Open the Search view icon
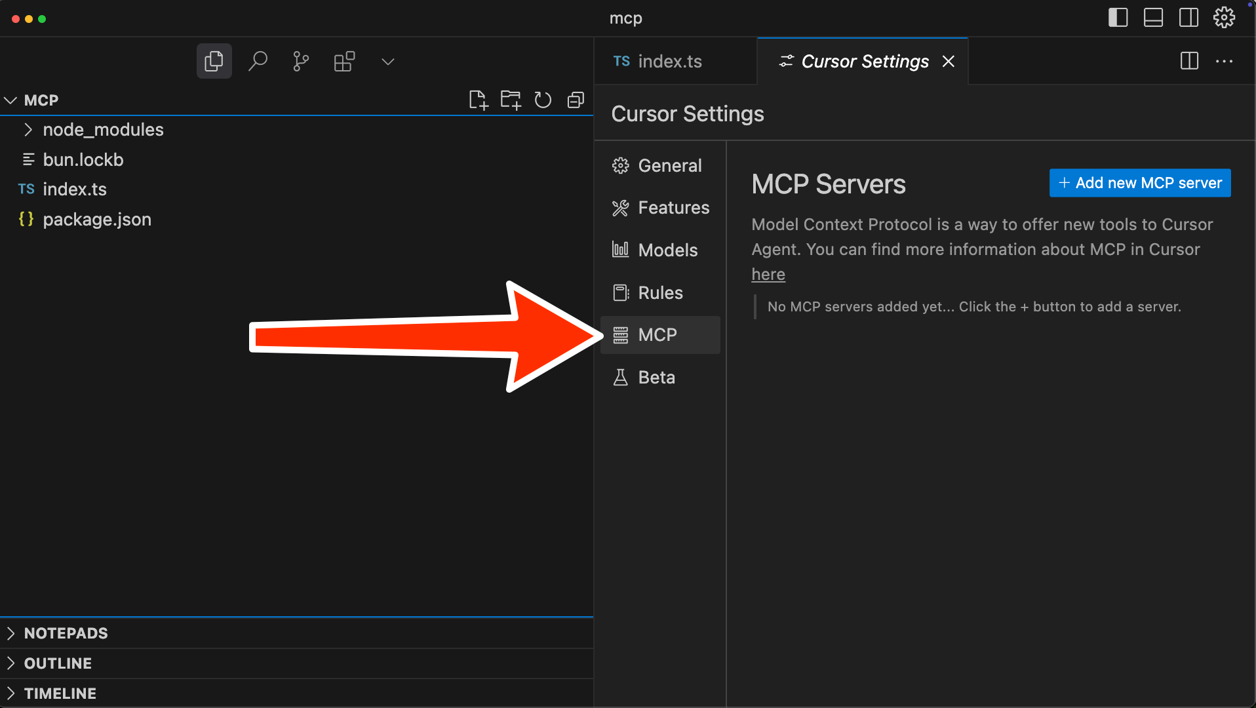1256x708 pixels. coord(258,62)
